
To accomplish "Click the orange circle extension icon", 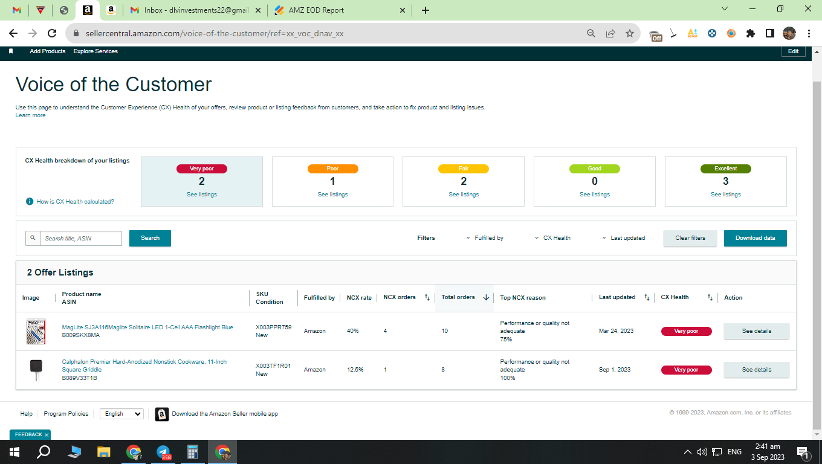I will 731,34.
